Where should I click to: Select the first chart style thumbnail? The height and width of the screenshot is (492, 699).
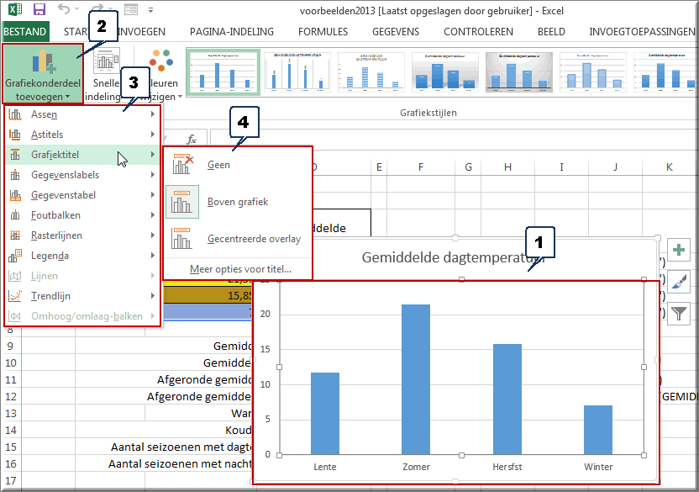coord(222,71)
